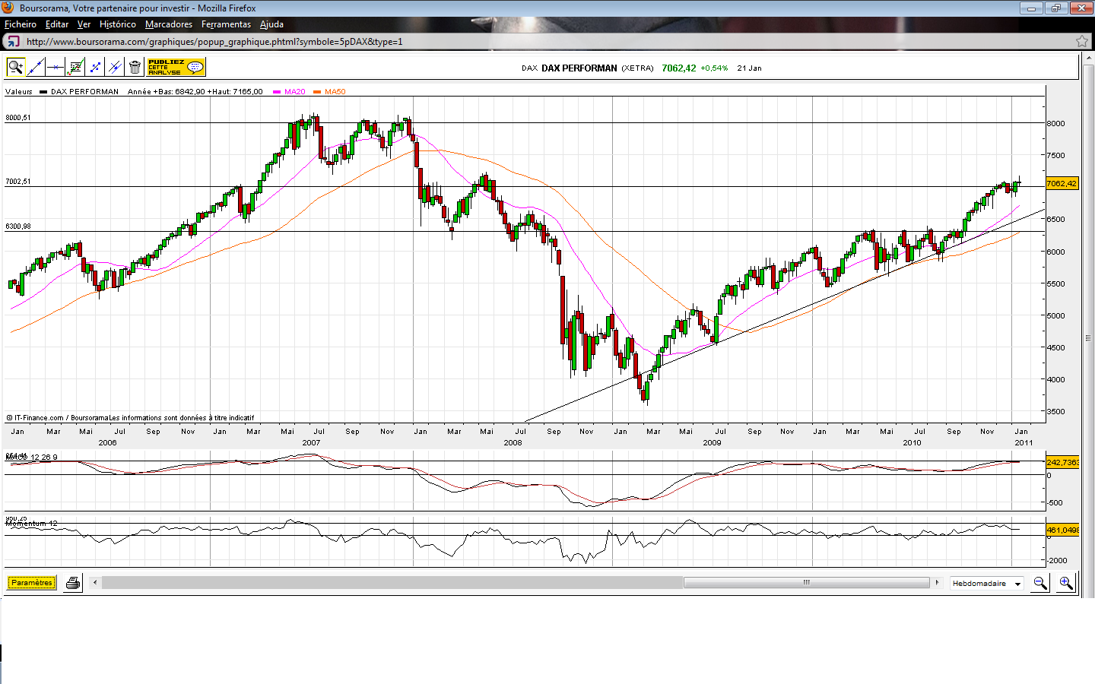Open the Marcadores menu
The width and height of the screenshot is (1095, 684).
coord(169,24)
